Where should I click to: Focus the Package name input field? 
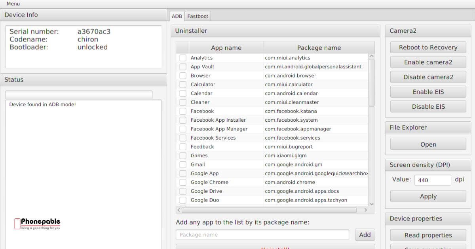pos(262,235)
